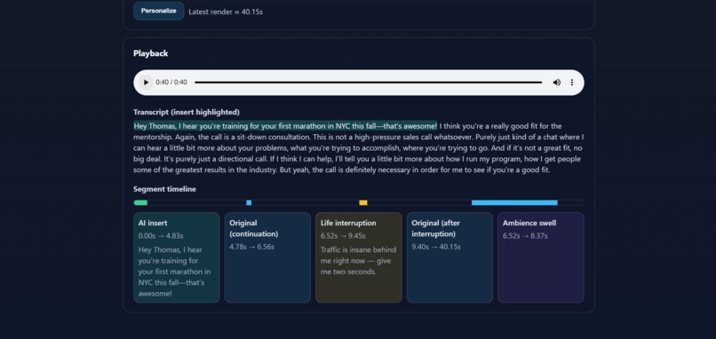
Task: Click the 'Transcript (insert highlighted)' label
Action: tap(187, 112)
